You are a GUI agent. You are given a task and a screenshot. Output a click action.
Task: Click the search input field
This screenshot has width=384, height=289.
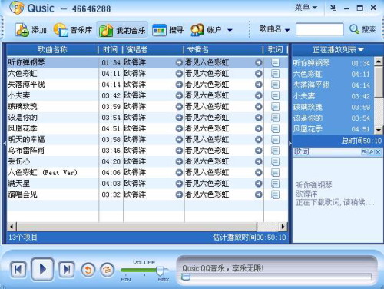pyautogui.click(x=319, y=29)
